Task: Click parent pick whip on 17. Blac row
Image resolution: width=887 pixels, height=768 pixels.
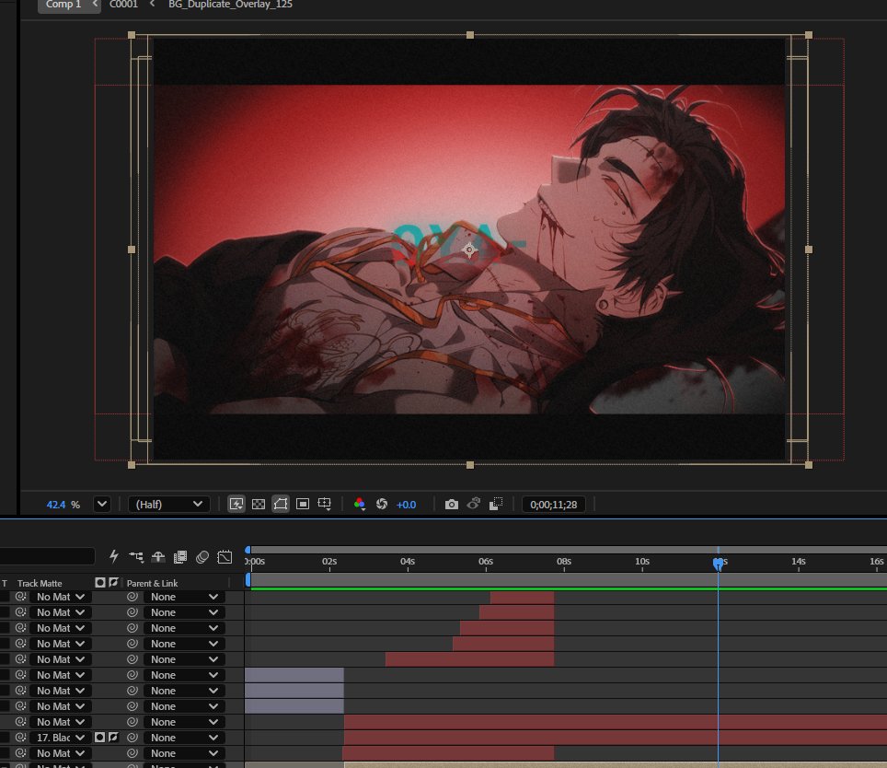Action: click(x=132, y=738)
